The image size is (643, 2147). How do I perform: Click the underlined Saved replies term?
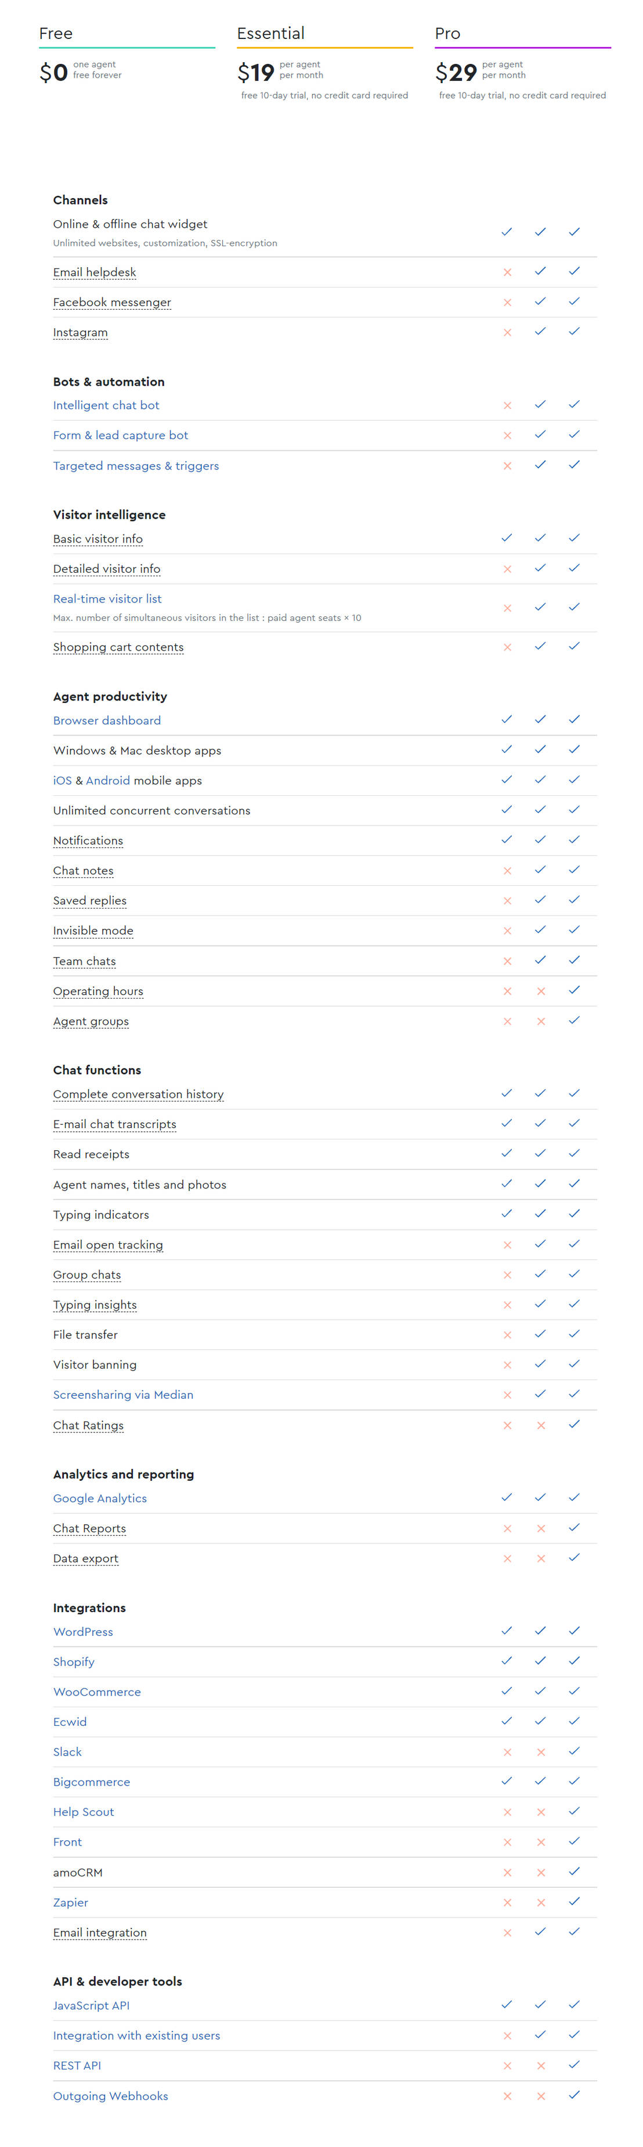click(89, 900)
